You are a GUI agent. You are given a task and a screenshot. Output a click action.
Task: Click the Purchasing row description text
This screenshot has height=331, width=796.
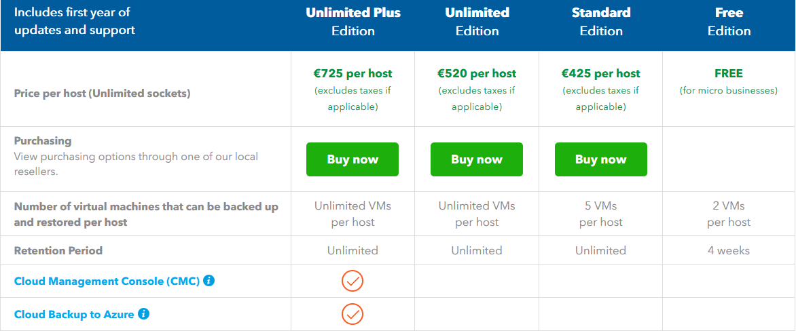[x=136, y=163]
